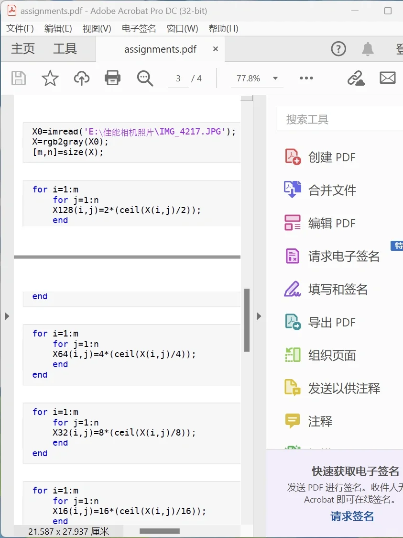Open the zoom percentage dropdown
This screenshot has width=403, height=538.
[274, 78]
